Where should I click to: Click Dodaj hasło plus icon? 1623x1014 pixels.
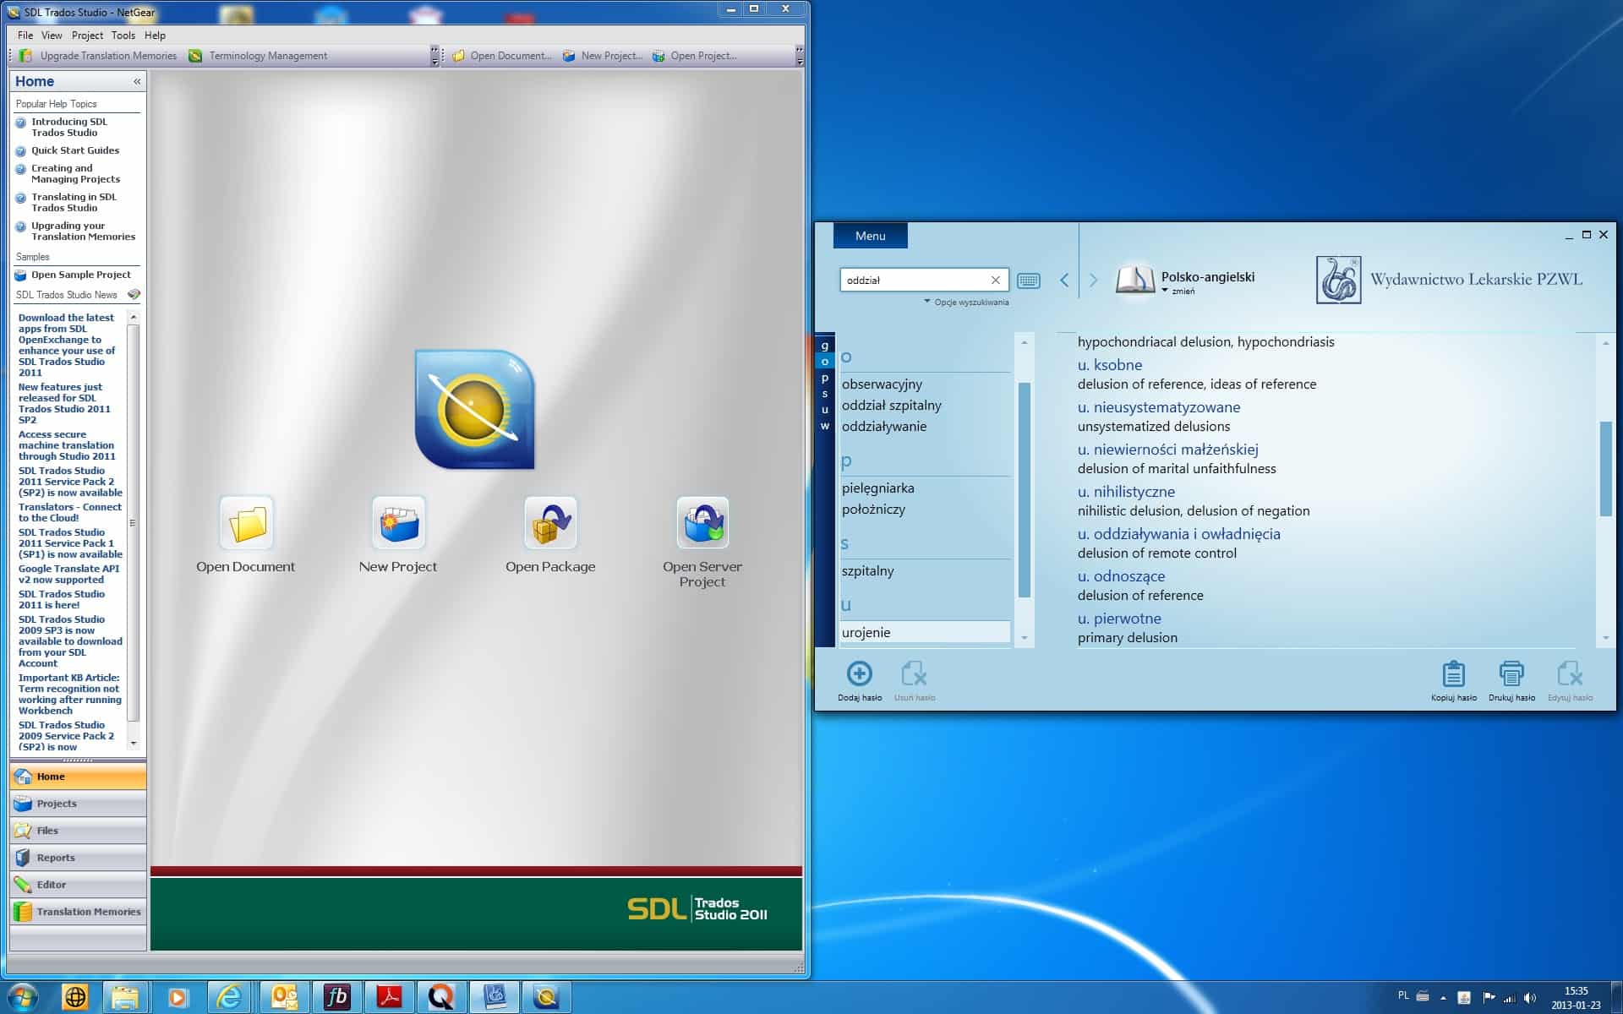pos(860,673)
